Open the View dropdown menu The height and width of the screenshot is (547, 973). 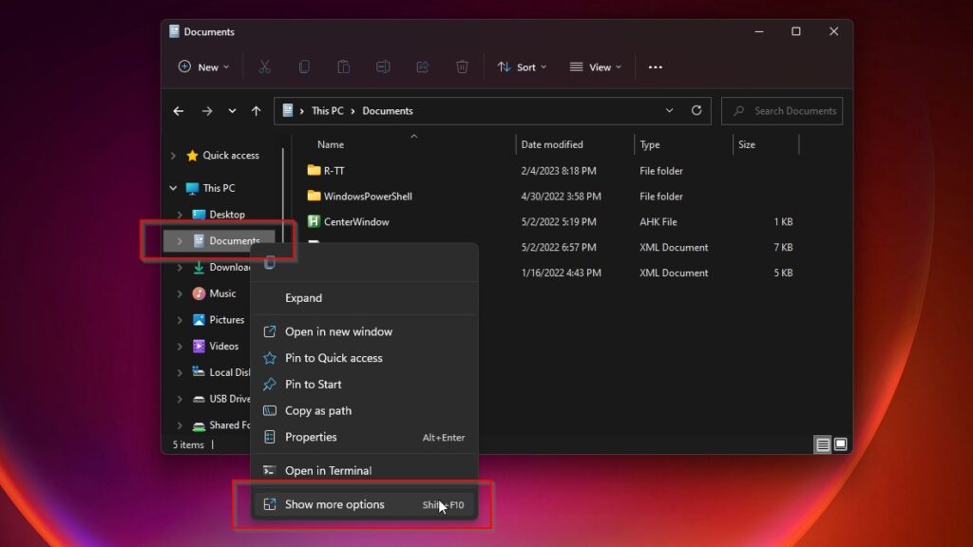[x=596, y=67]
